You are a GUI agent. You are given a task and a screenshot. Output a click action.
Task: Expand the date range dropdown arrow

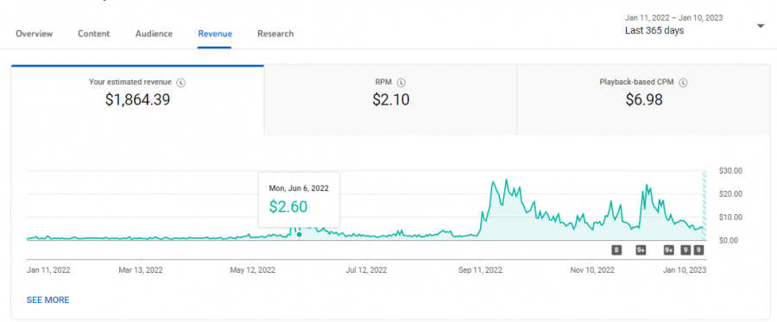coord(761,26)
